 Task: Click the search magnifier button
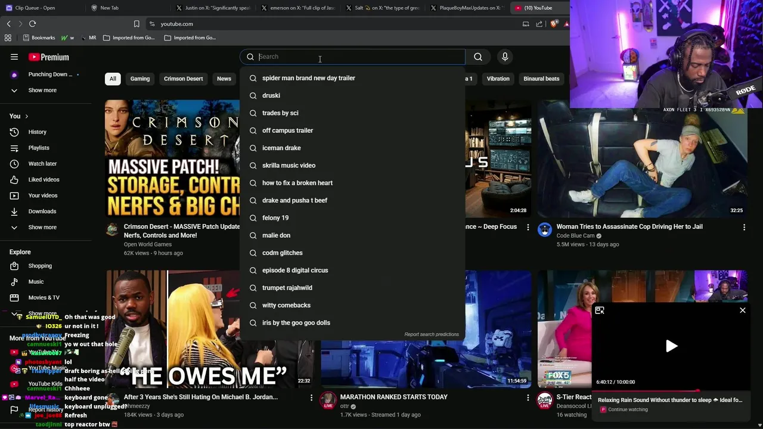pyautogui.click(x=478, y=57)
